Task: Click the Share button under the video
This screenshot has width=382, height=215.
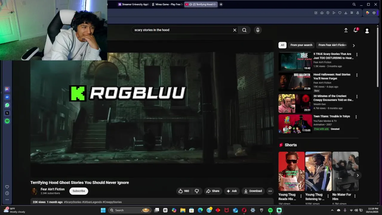Action: pos(213,191)
